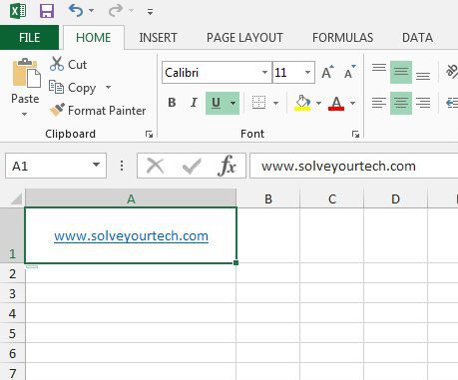
Task: Toggle Bold formatting
Action: click(x=172, y=103)
